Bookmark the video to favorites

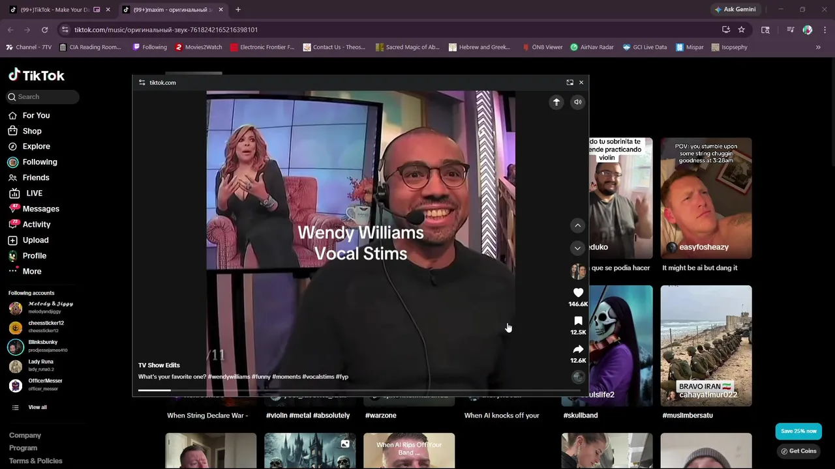click(x=578, y=321)
